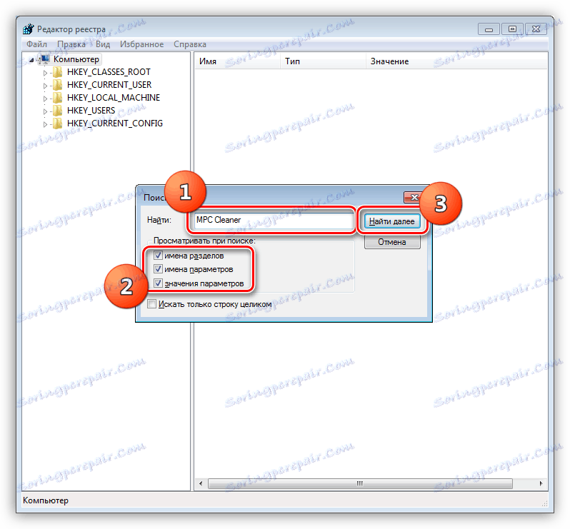This screenshot has width=570, height=529.
Task: Click the Значение column header
Action: (456, 61)
